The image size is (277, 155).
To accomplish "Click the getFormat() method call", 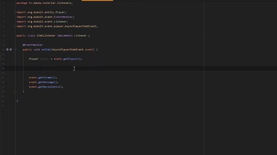I will click(x=48, y=77).
